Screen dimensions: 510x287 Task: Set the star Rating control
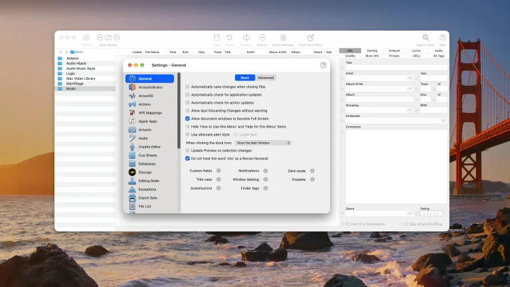pos(432,213)
